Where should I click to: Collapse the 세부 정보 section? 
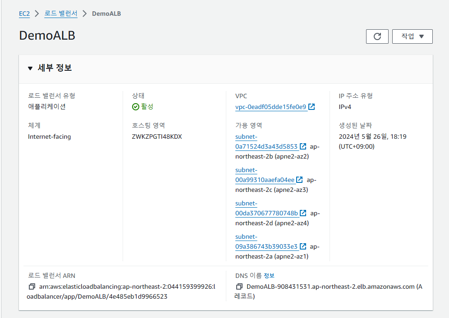[x=30, y=68]
